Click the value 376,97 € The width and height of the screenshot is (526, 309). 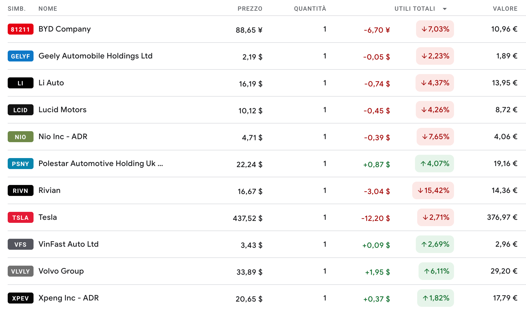pos(502,217)
